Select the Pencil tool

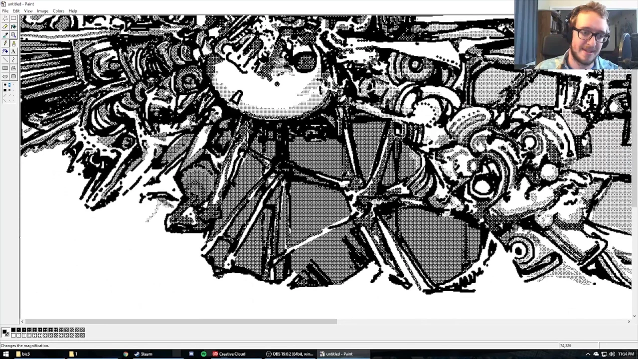[5, 43]
